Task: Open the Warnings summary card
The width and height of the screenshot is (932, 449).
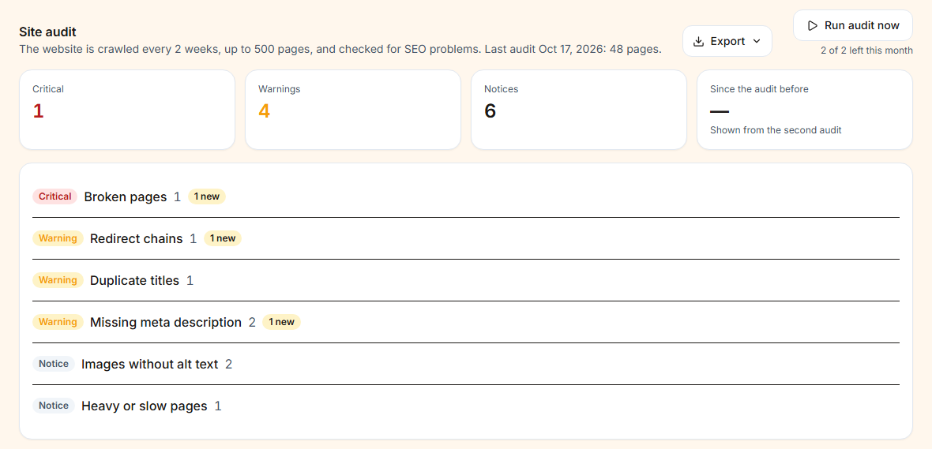Action: 353,110
